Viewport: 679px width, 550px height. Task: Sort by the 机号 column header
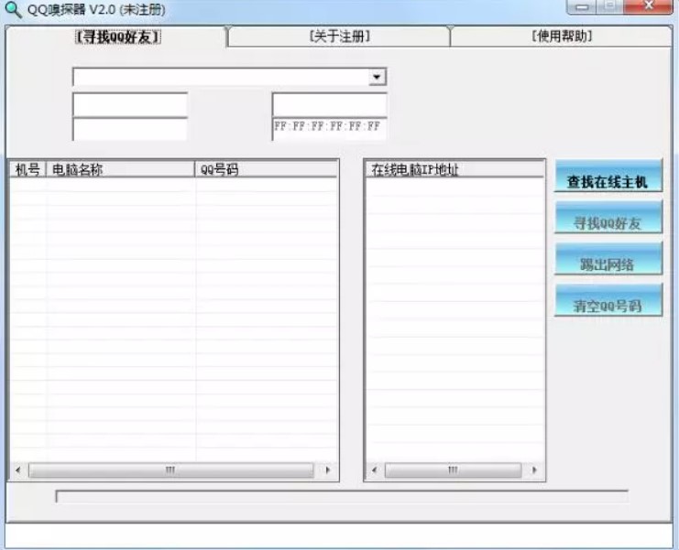pos(27,169)
